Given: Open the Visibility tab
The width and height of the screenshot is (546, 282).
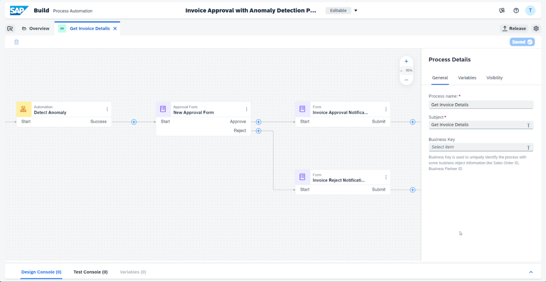Looking at the screenshot, I should click(x=494, y=78).
